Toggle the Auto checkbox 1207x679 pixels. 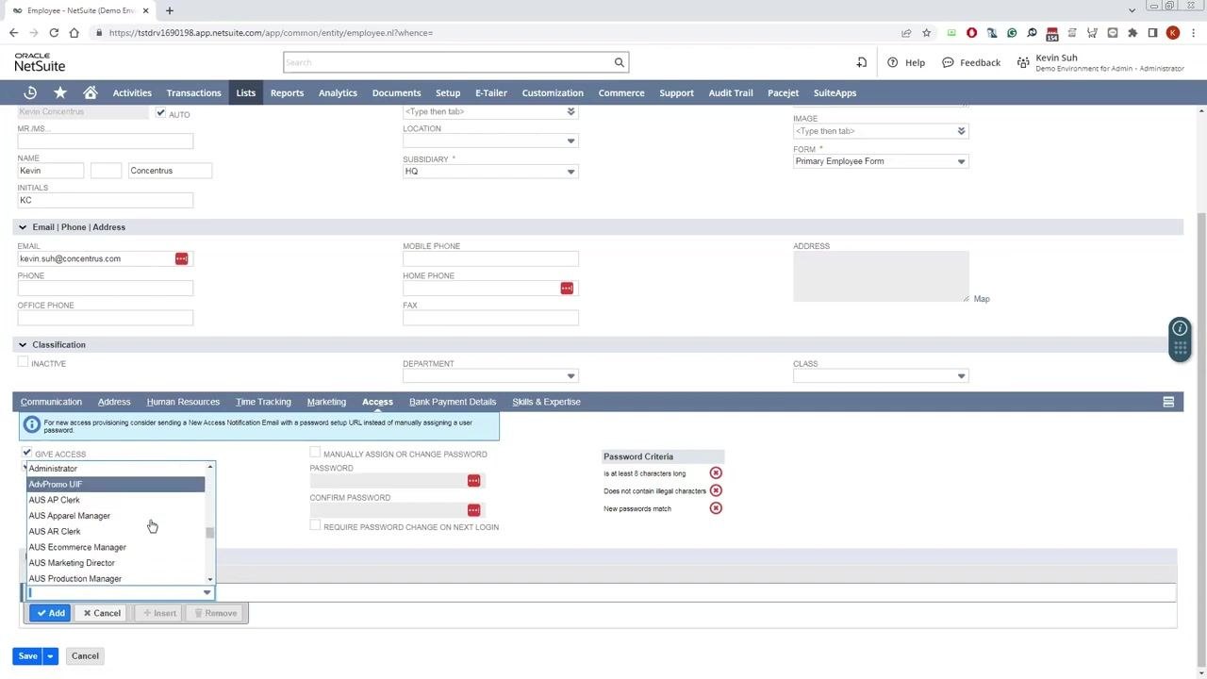click(160, 113)
